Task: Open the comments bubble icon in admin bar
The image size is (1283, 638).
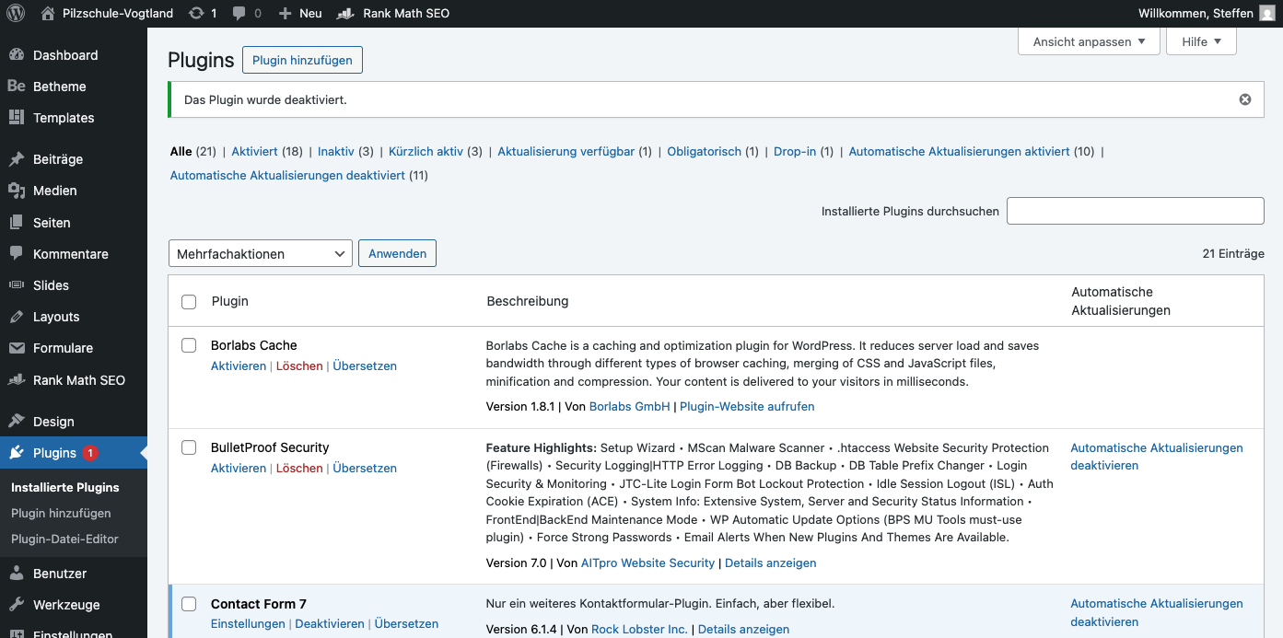Action: pyautogui.click(x=240, y=13)
